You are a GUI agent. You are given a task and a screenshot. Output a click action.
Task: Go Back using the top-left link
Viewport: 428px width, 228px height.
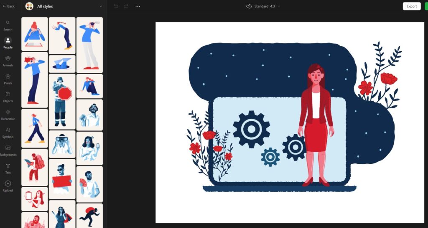coord(9,6)
